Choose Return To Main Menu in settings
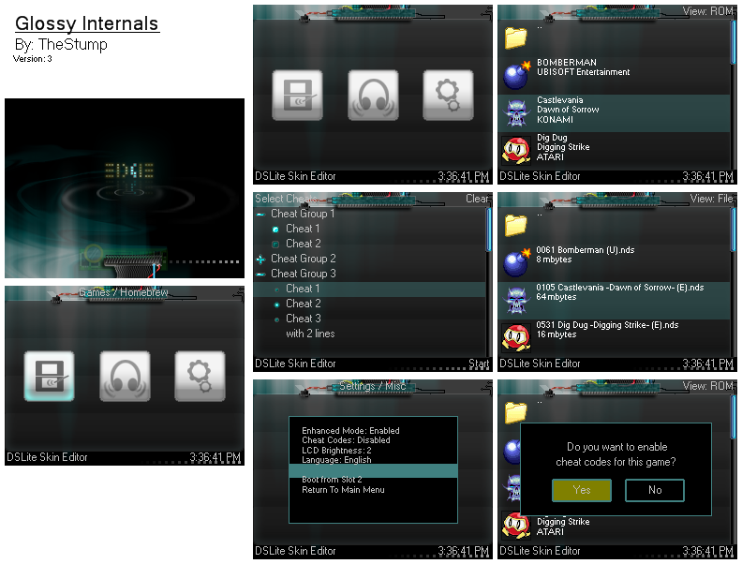Screen dimensions: 742x564 [x=343, y=490]
